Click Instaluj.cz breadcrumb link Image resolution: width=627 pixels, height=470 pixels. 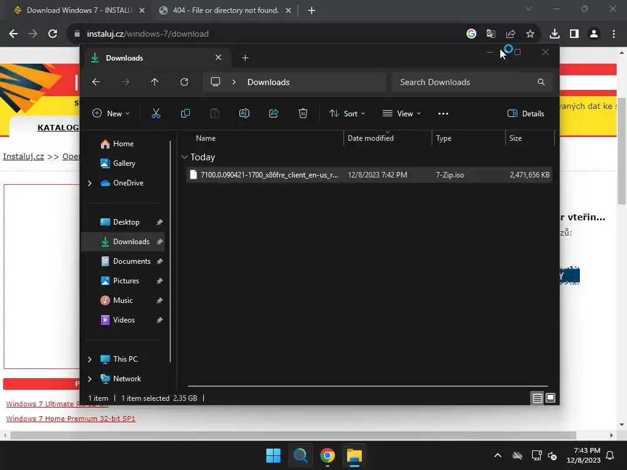coord(24,156)
